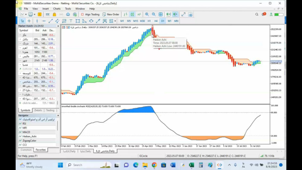Select the Fibonacci retracement tool
The width and height of the screenshot is (302, 170).
[64, 21]
